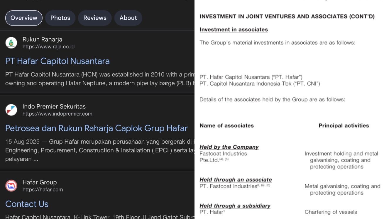
Task: Go to the Reviews tab
Action: pyautogui.click(x=95, y=18)
